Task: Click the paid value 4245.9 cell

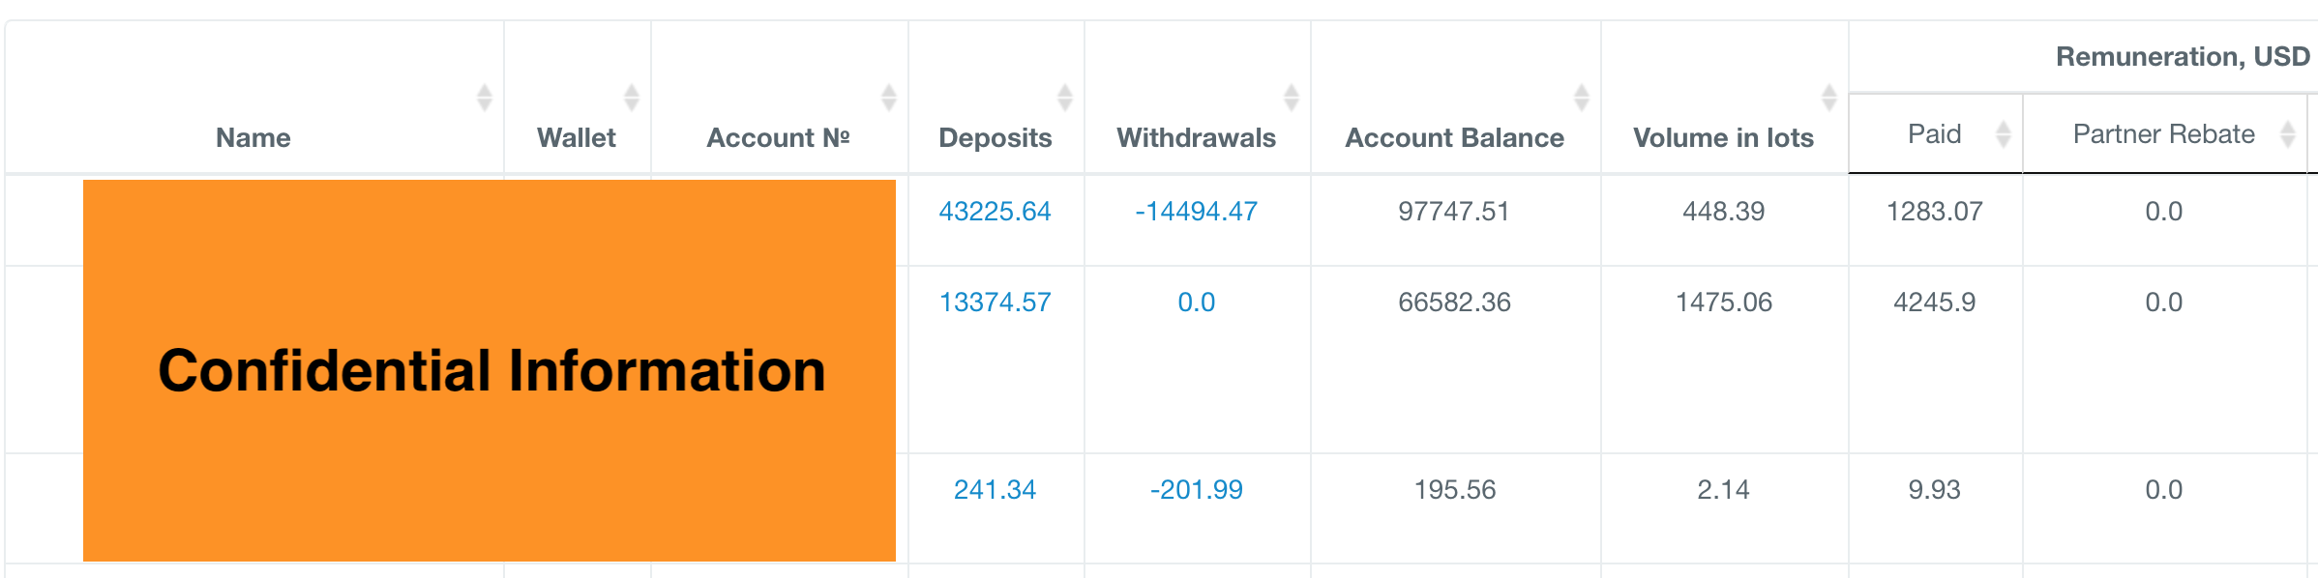Action: (1935, 303)
